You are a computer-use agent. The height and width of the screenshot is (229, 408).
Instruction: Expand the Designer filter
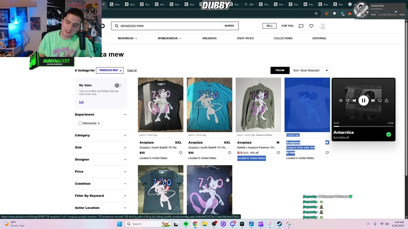click(101, 159)
